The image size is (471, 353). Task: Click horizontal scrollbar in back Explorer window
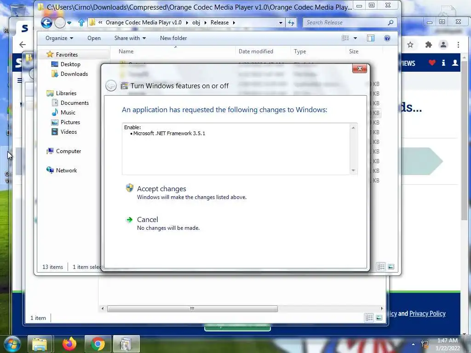[x=192, y=308]
